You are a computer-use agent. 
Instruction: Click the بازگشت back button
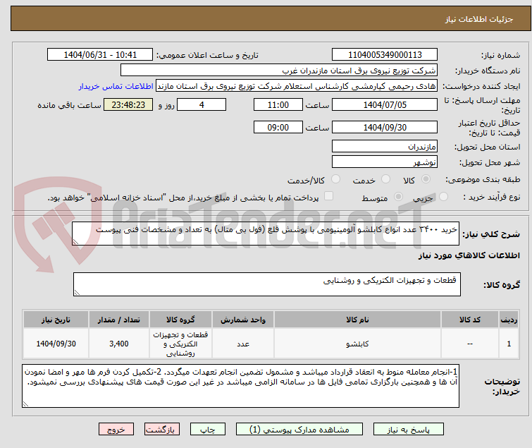click(x=162, y=430)
